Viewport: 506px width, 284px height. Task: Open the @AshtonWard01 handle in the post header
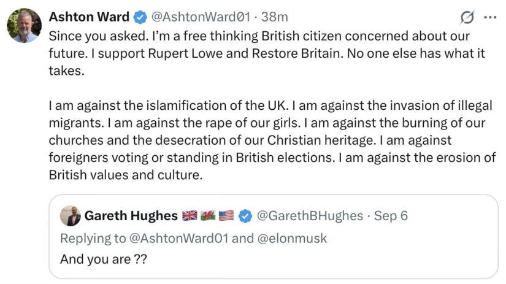point(201,17)
